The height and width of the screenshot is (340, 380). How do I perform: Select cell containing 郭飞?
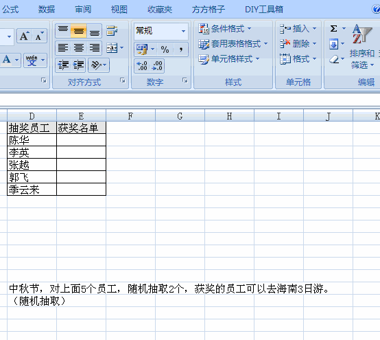[32, 177]
